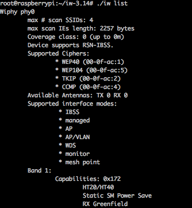The width and height of the screenshot is (192, 208).
Task: Click 'Device supports RSN-IBSS.' text
Action: tap(70, 45)
